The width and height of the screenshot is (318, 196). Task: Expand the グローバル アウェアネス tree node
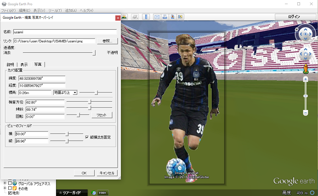click(x=5, y=183)
